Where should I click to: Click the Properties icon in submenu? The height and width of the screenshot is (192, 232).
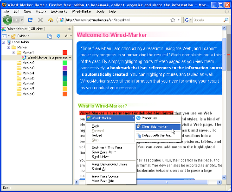pos(138,118)
